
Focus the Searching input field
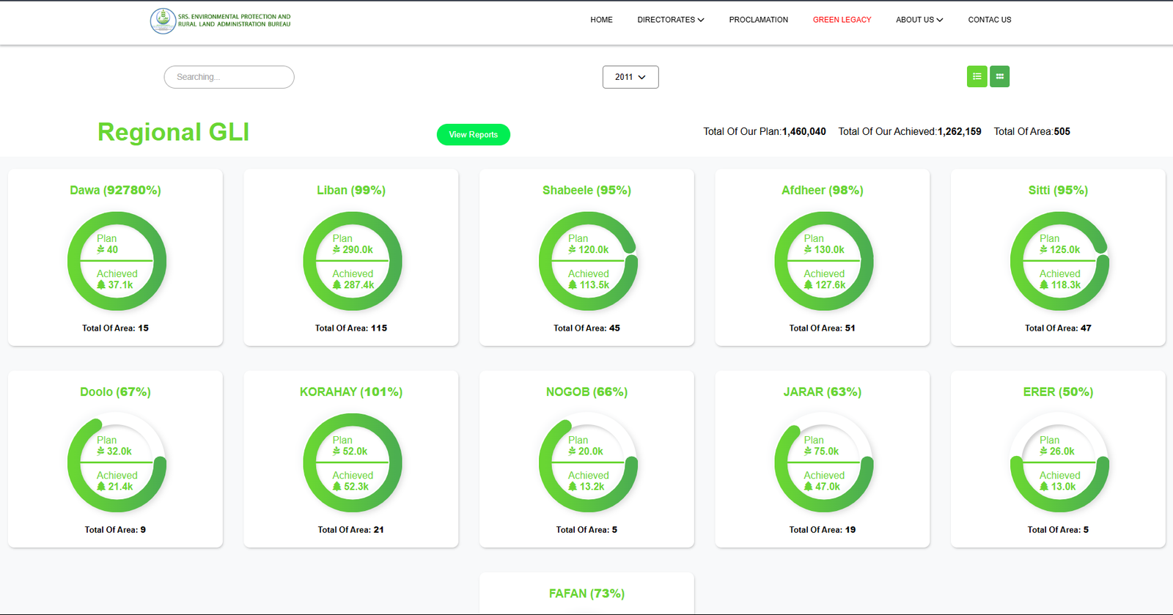pos(229,77)
